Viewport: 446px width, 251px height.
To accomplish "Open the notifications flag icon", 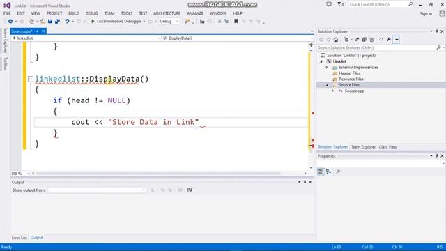I will click(x=341, y=5).
